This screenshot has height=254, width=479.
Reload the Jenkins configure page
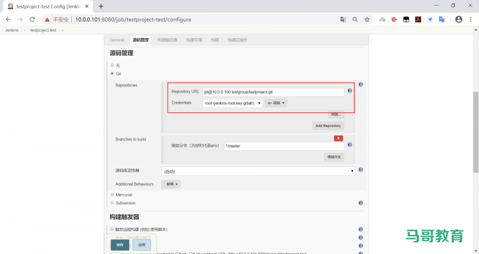coord(32,20)
